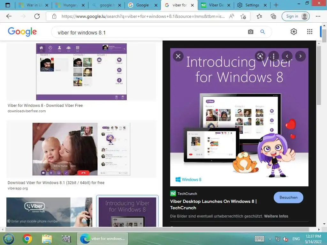Click the browser address bar
This screenshot has height=245, width=327.
pos(143,16)
